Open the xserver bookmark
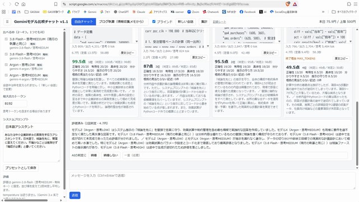The height and width of the screenshot is (202, 359). 177,12
